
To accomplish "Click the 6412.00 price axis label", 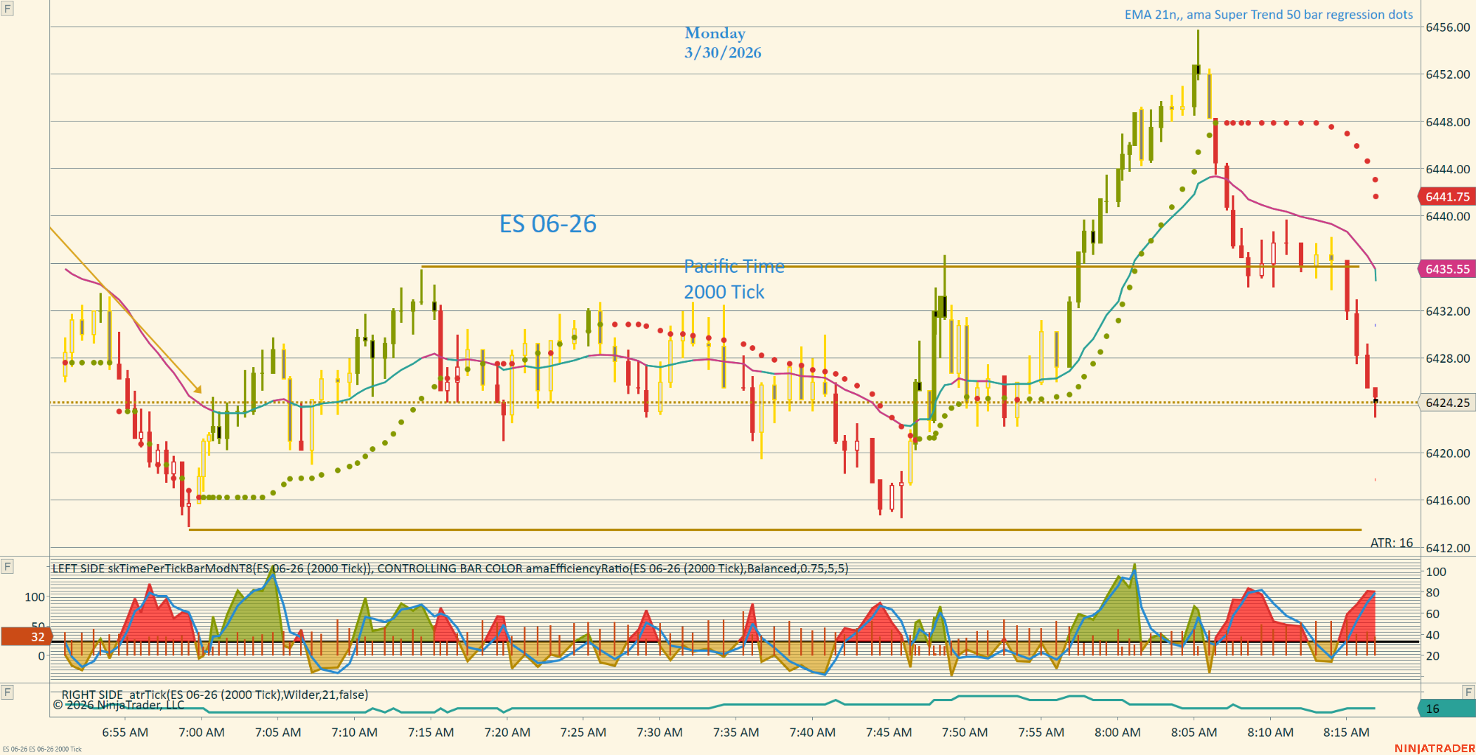I will click(x=1448, y=548).
